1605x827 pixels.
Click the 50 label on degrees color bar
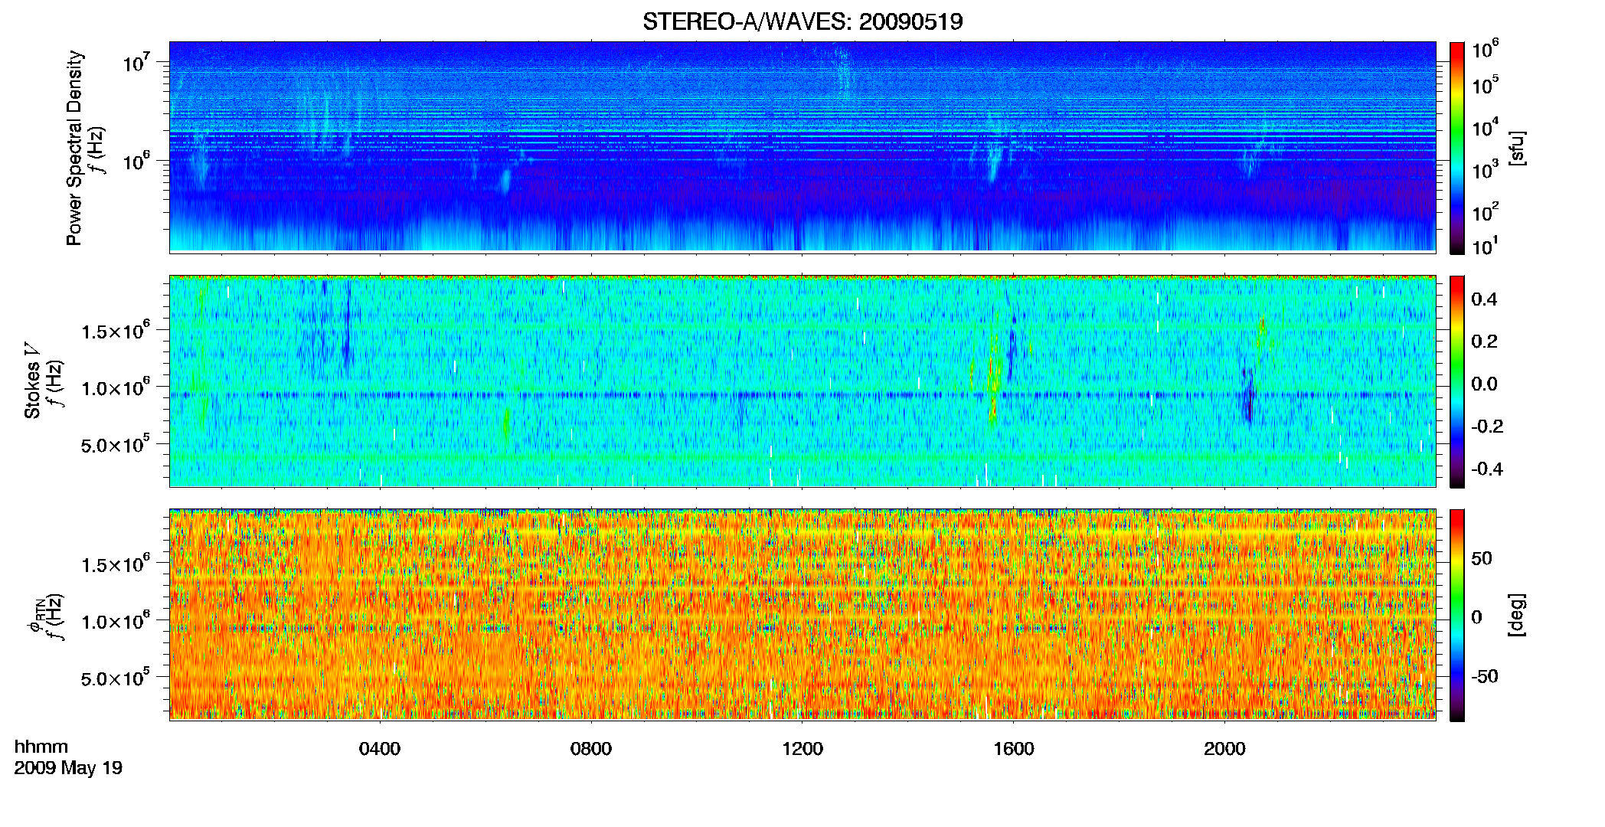coord(1482,558)
